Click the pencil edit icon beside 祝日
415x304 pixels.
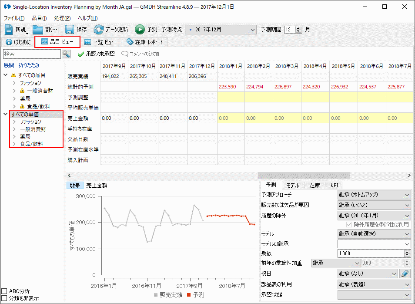pos(405,274)
